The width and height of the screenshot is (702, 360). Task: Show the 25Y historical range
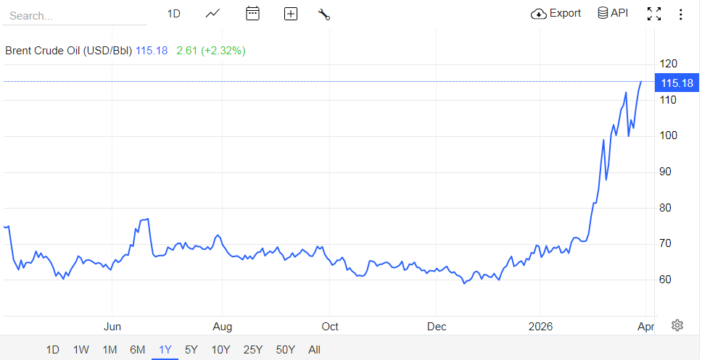(253, 349)
